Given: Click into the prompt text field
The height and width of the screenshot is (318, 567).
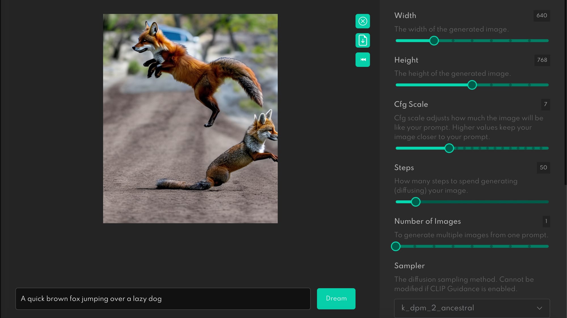Looking at the screenshot, I should [163, 299].
